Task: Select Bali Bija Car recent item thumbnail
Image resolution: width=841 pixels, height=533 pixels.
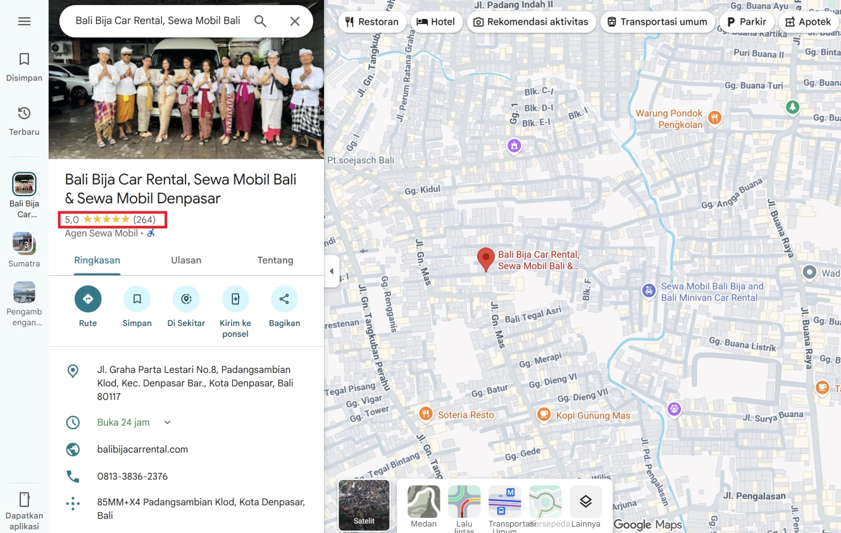Action: [x=24, y=184]
